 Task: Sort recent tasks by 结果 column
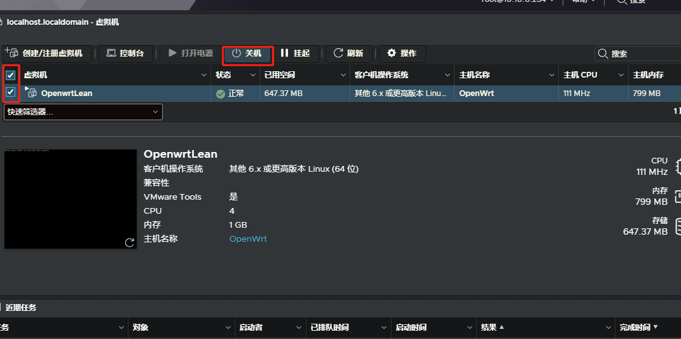[492, 328]
